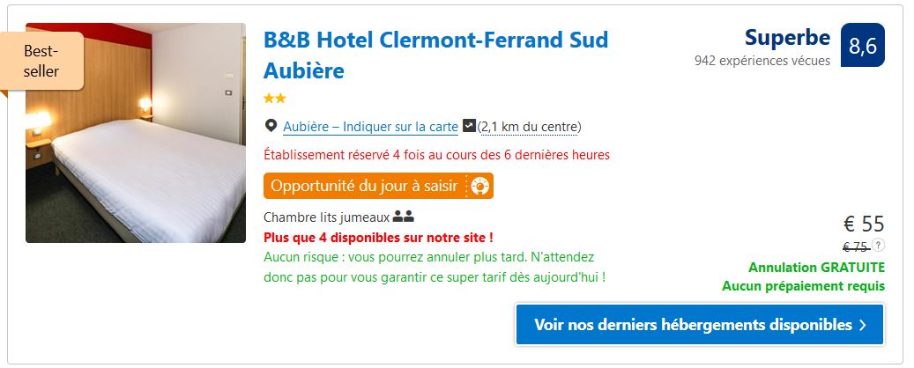914x368 pixels.
Task: Click Voir nos derniers hébergements disponibles button
Action: tap(700, 324)
